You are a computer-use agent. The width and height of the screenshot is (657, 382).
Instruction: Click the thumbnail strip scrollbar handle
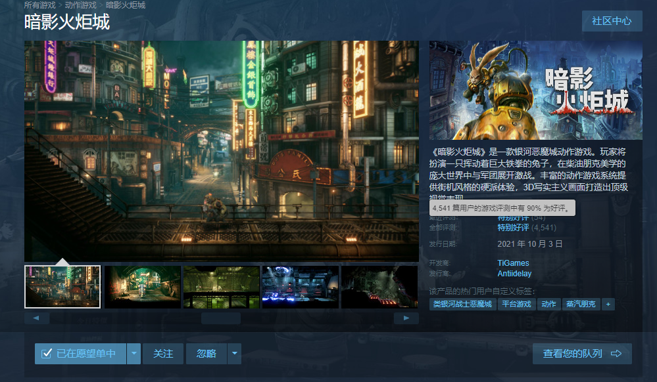[x=220, y=318]
